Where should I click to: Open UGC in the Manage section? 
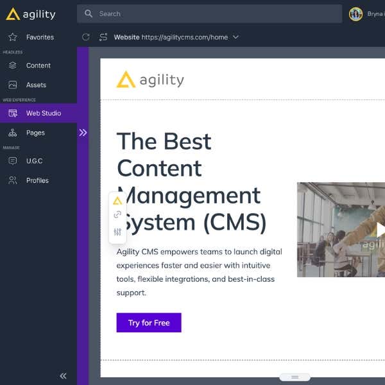pos(34,161)
